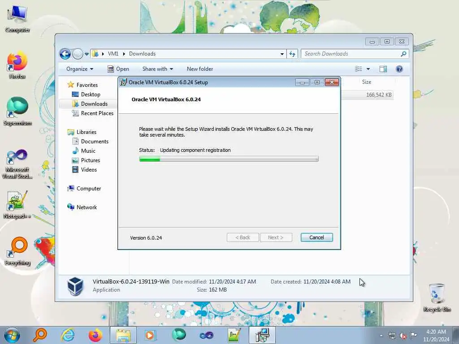Click the date modified value 11/20/2024 4:17 AM
459x344 pixels.
point(232,282)
